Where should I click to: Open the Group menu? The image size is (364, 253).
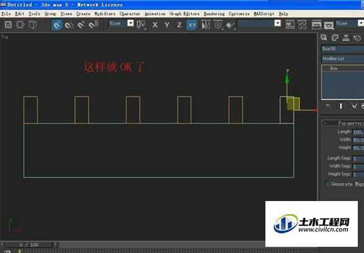point(50,14)
